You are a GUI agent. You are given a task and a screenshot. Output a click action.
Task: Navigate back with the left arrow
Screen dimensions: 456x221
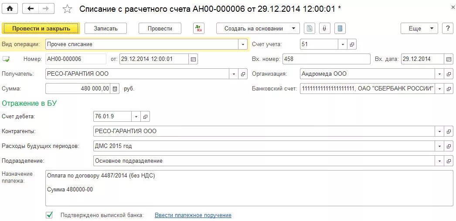pyautogui.click(x=31, y=9)
